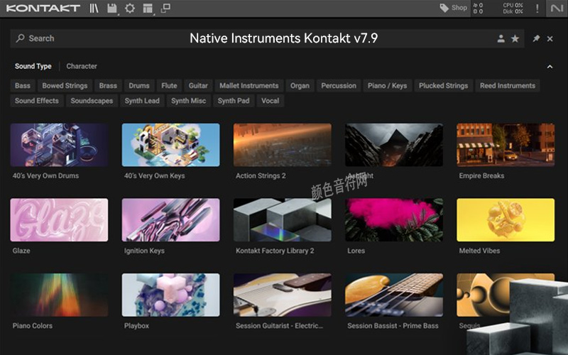Open the library browser icon
568x355 pixels.
tap(94, 8)
